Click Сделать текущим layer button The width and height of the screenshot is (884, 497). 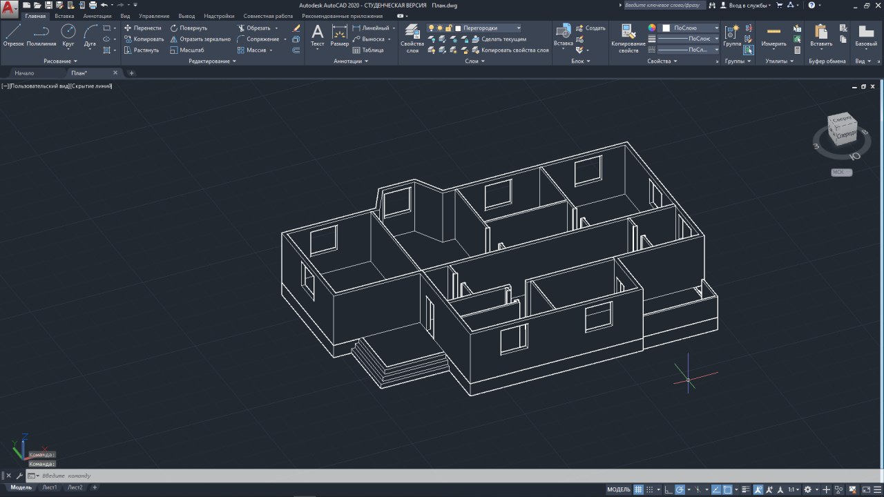pyautogui.click(x=499, y=39)
